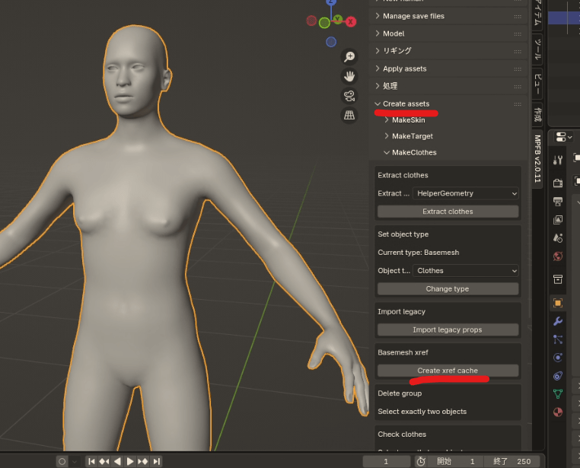
Task: Collapse the Create assets panel
Action: 406,103
